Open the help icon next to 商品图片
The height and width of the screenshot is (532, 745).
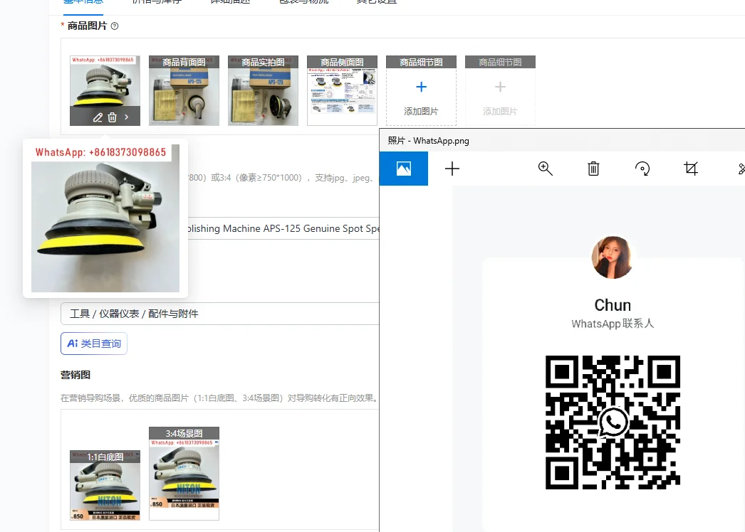point(115,26)
